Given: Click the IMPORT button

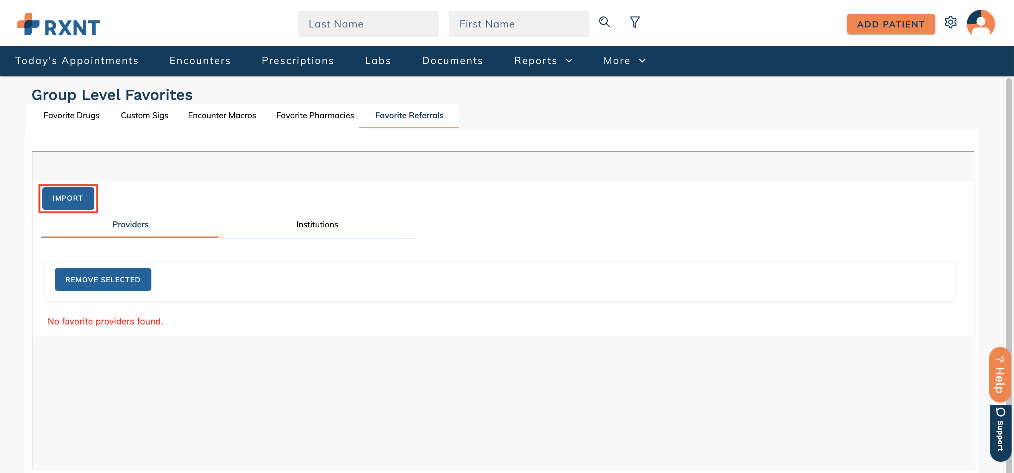Looking at the screenshot, I should [x=68, y=198].
